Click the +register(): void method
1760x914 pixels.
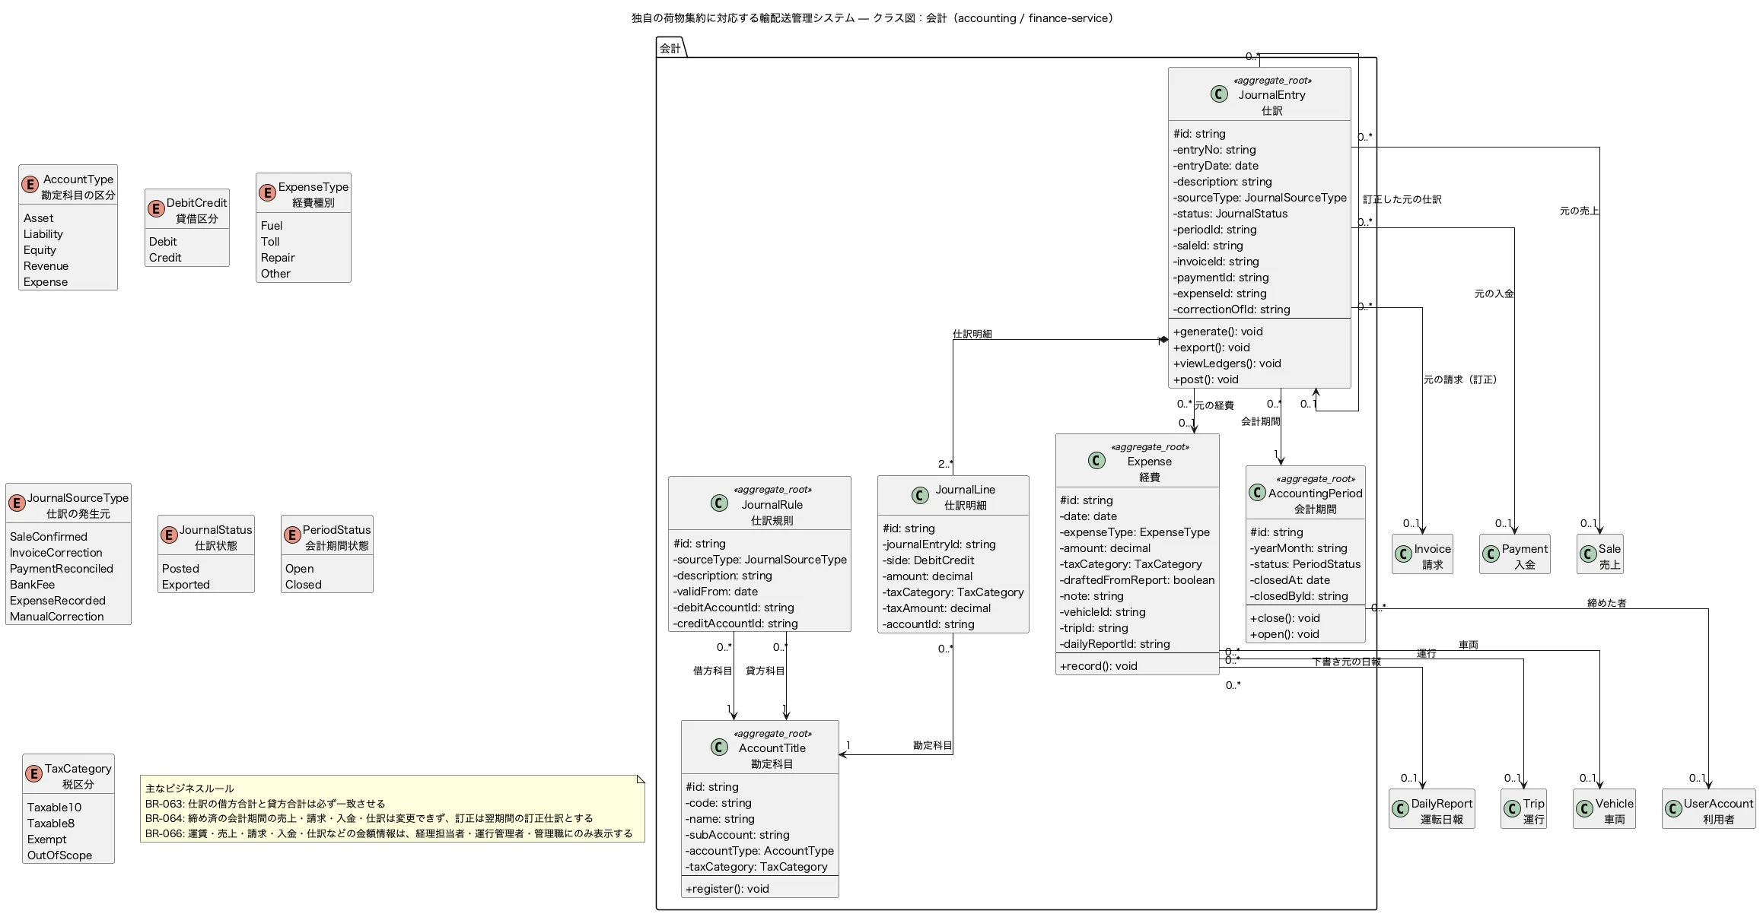(727, 889)
